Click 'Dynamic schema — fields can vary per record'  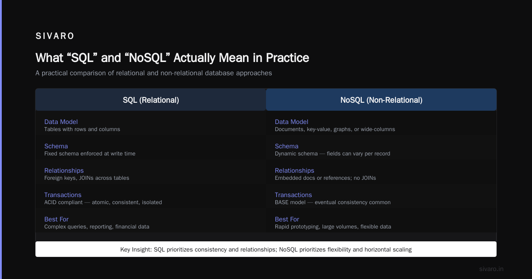[332, 154]
